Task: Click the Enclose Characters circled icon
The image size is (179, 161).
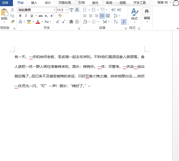Action: point(77,22)
